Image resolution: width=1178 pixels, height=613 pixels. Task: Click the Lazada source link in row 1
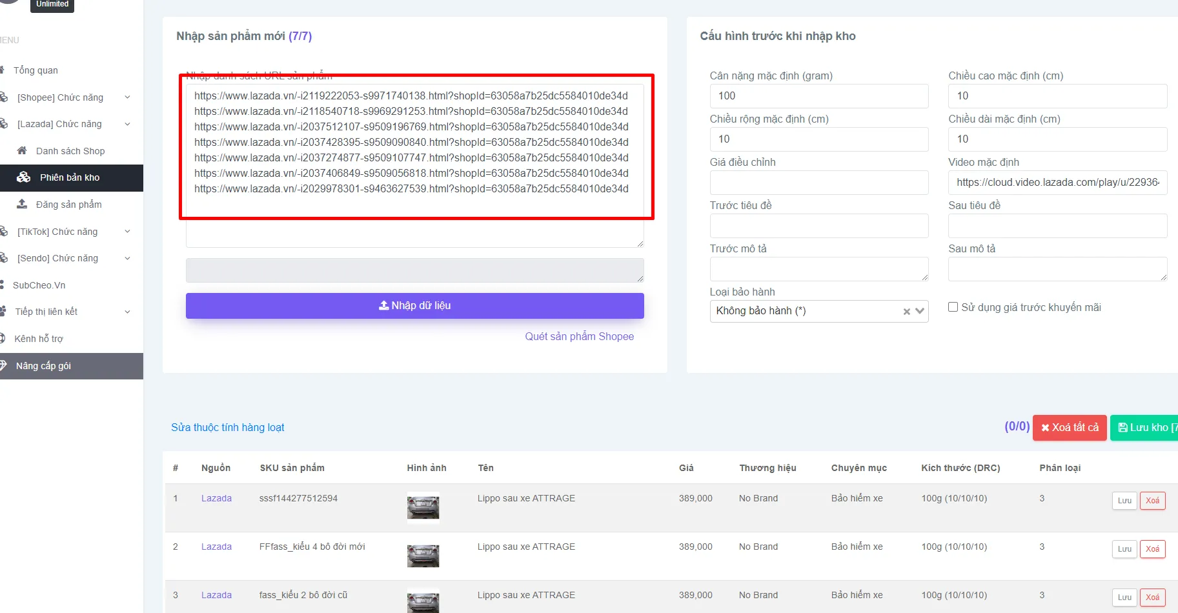(216, 498)
